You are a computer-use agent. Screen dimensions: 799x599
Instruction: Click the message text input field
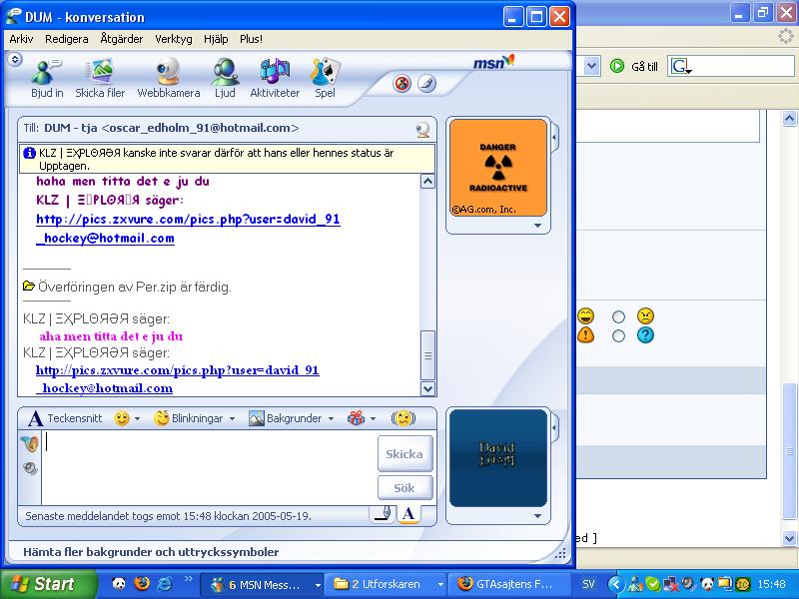pos(209,467)
